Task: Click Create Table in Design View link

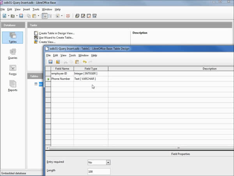Action: 57,33
